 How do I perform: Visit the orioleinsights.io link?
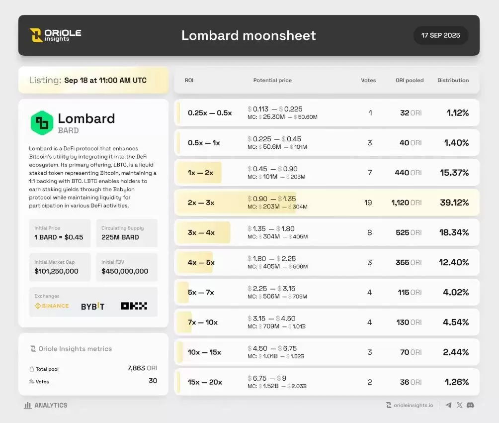pyautogui.click(x=410, y=405)
